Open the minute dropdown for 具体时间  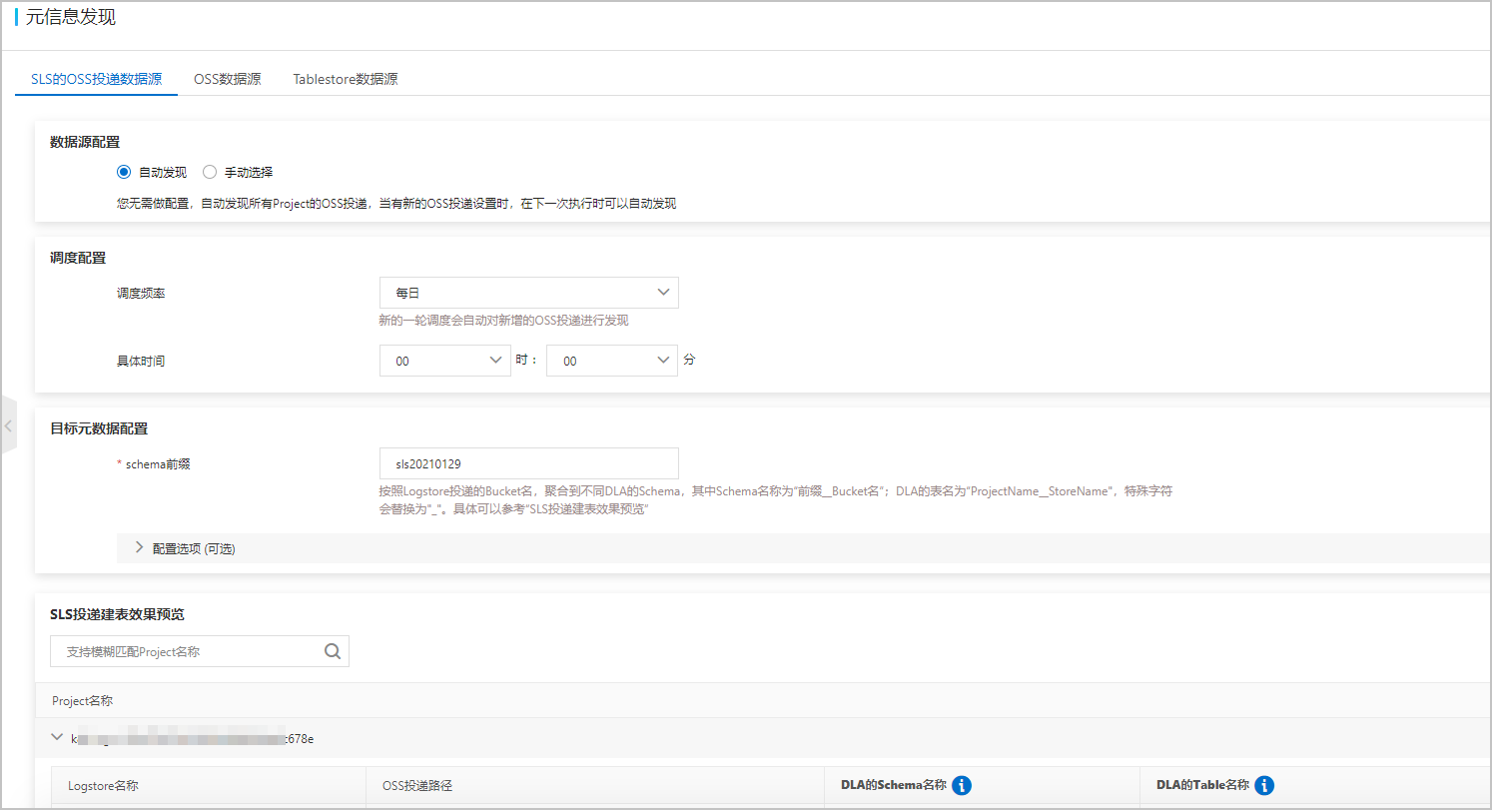(x=612, y=361)
